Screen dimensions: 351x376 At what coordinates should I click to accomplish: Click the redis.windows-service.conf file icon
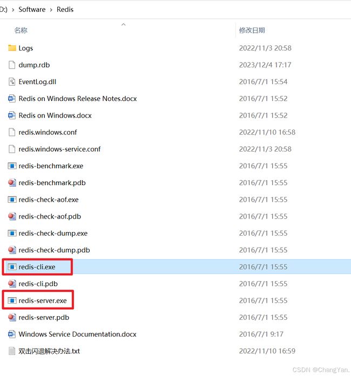pyautogui.click(x=12, y=149)
